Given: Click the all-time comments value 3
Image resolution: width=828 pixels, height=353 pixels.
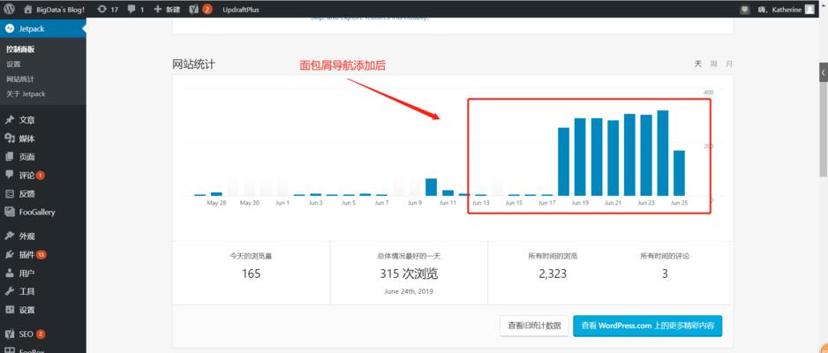Looking at the screenshot, I should (x=665, y=274).
